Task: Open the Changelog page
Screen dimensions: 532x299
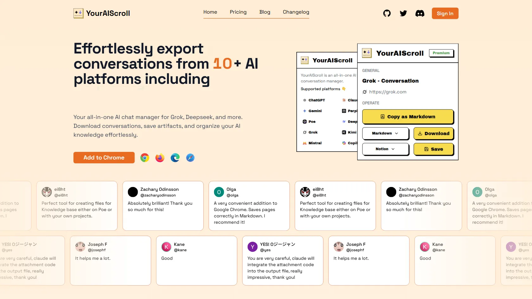Action: [296, 12]
